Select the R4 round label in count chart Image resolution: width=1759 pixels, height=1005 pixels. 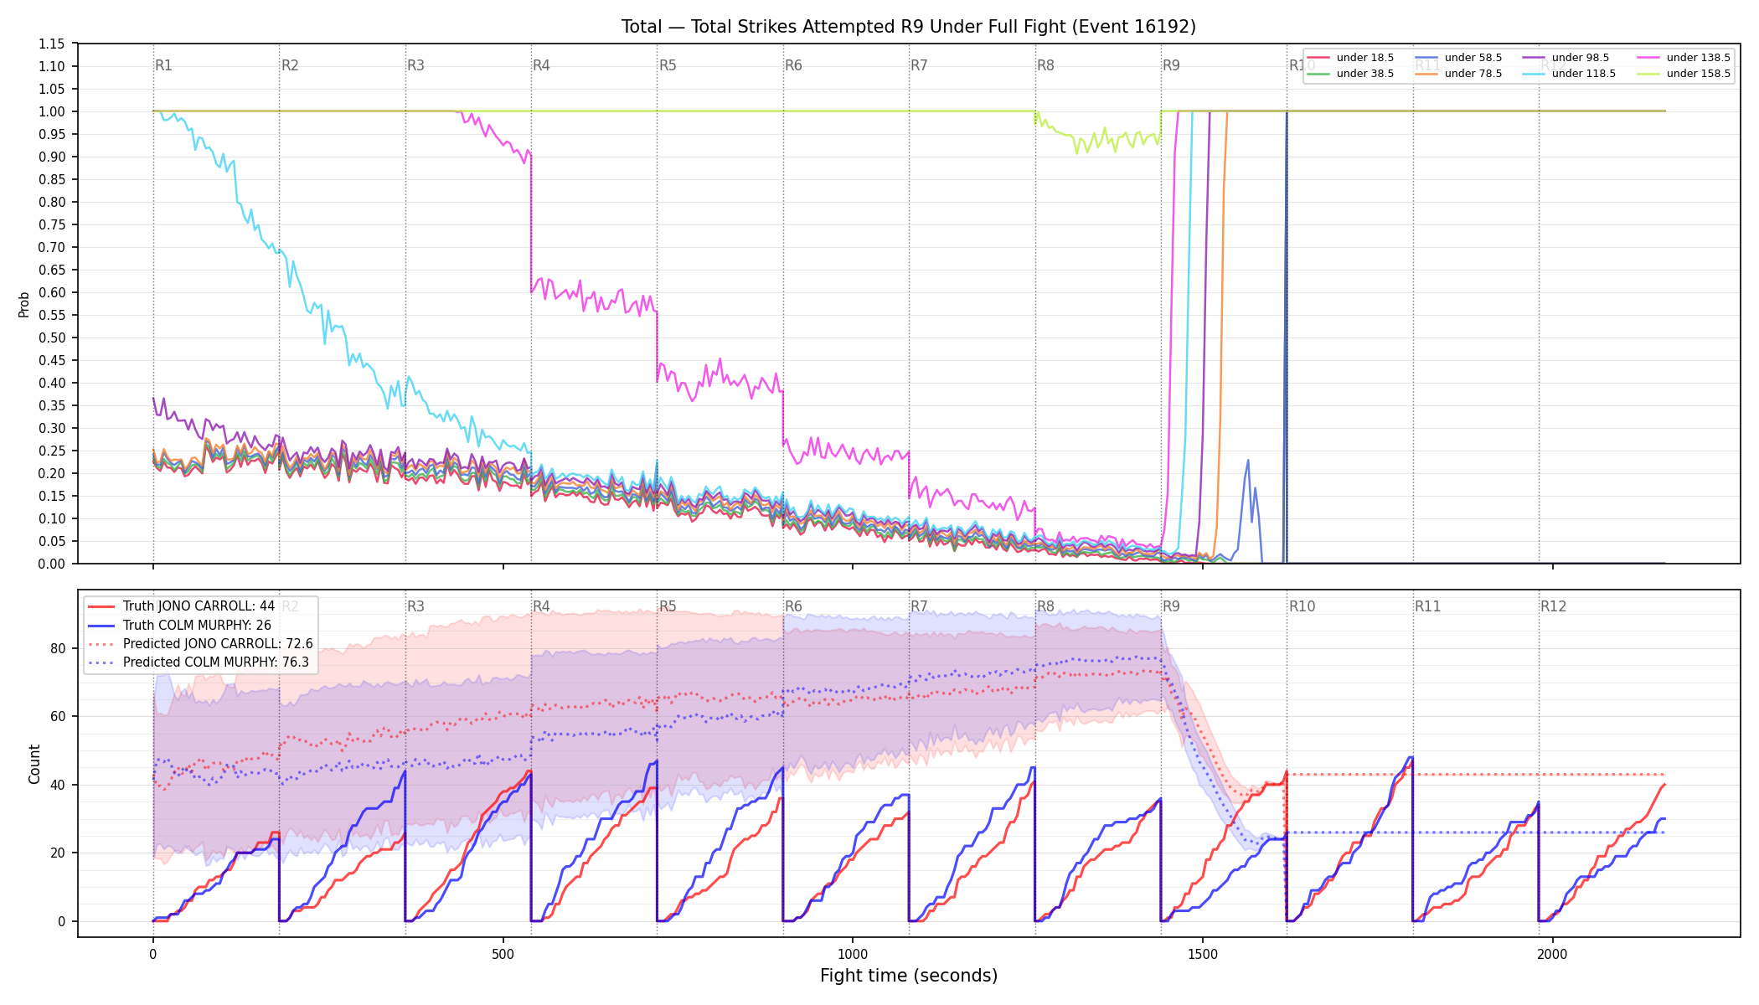541,606
